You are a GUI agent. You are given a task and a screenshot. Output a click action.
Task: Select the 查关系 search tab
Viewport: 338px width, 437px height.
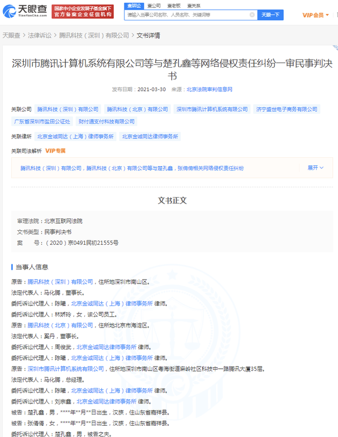click(194, 5)
